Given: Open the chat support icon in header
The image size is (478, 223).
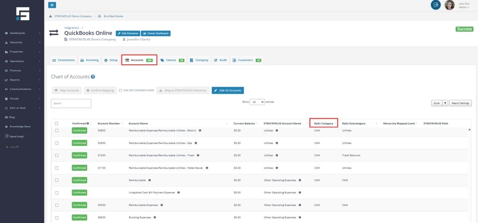Looking at the screenshot, I should 436,5.
